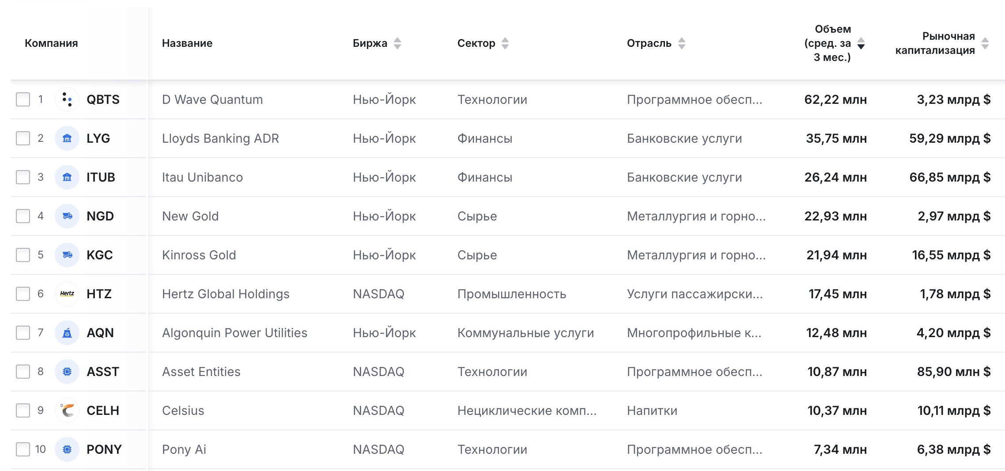
Task: Sort by Объем (сред. за 3 мес.) arrows
Action: pos(861,43)
